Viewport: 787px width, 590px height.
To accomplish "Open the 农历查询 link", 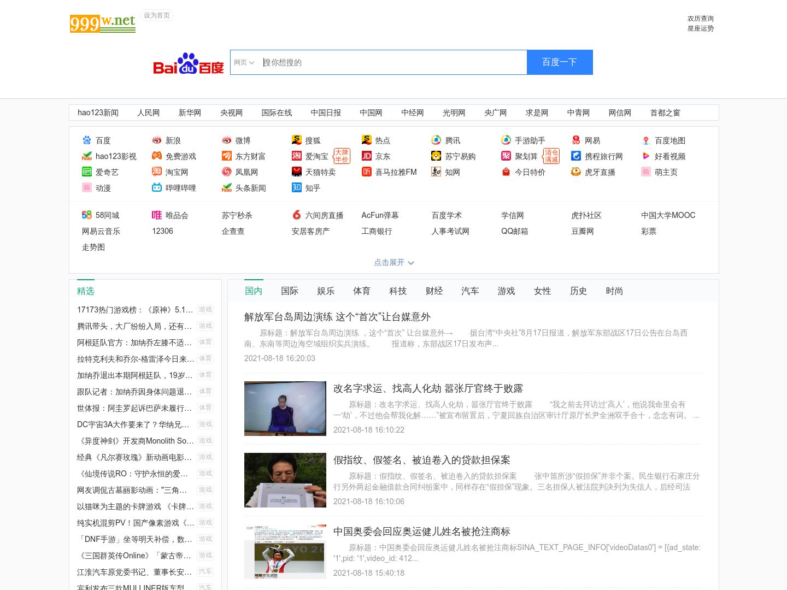I will [x=701, y=19].
